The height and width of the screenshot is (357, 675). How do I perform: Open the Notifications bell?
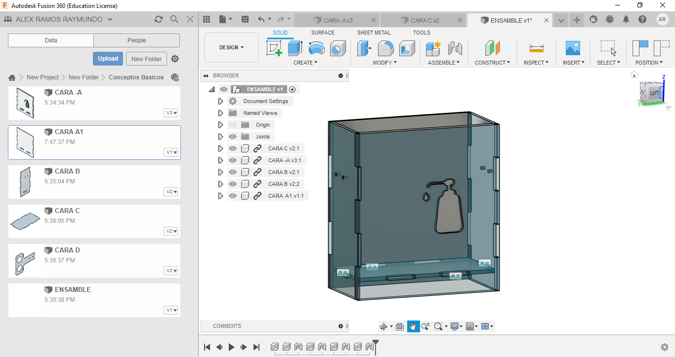(626, 19)
